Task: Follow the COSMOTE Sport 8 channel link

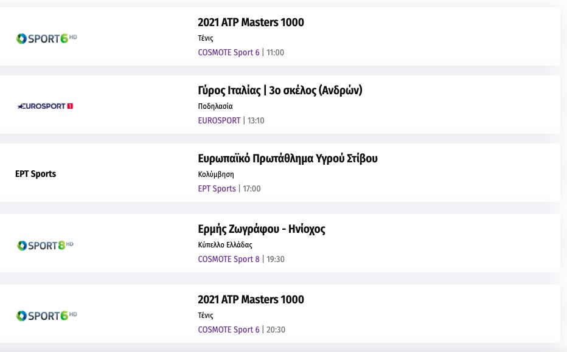Action: click(229, 259)
